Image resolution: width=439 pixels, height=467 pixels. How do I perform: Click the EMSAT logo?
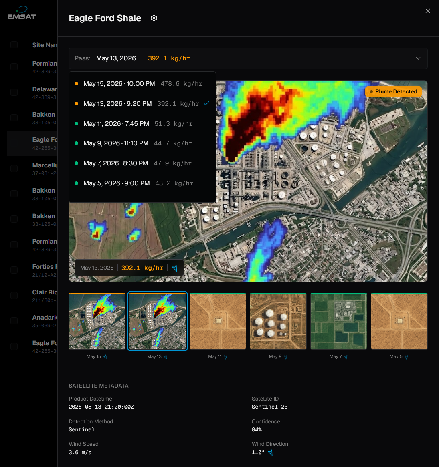coord(22,13)
